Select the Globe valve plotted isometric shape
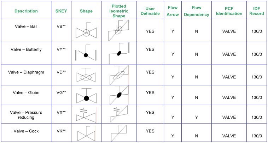Screen dimensions: 268x143 coord(119,95)
